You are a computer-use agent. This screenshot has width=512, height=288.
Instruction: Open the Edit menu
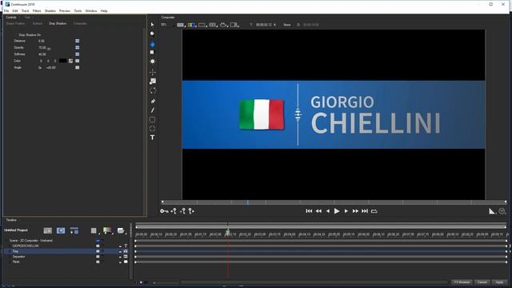(15, 10)
